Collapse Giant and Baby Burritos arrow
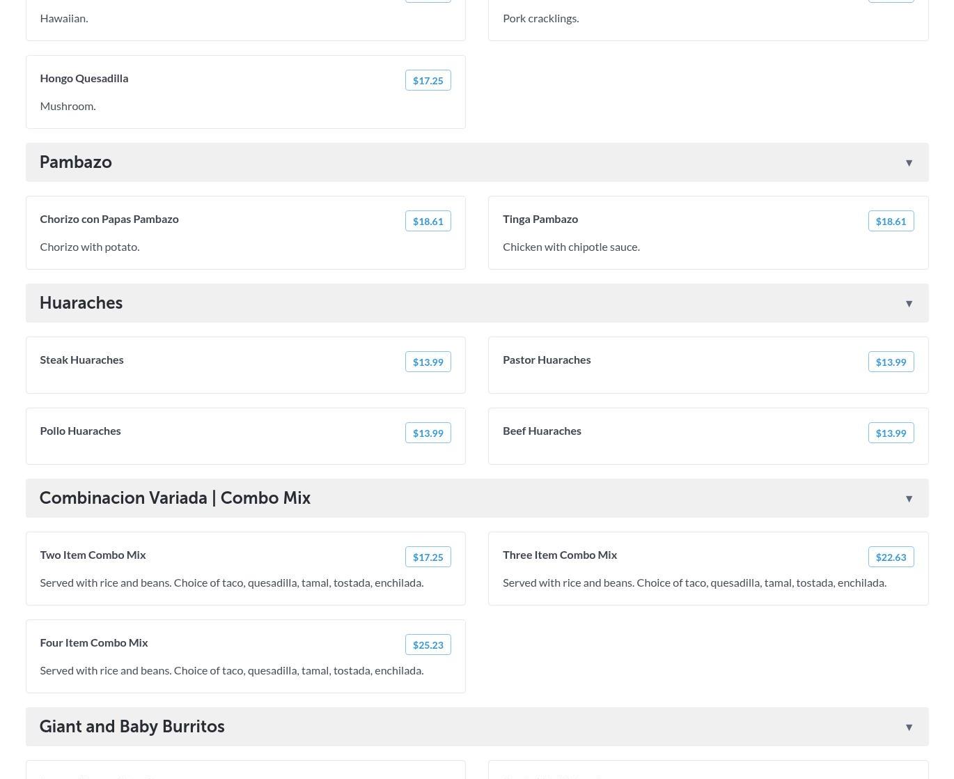The image size is (954, 779). [909, 727]
